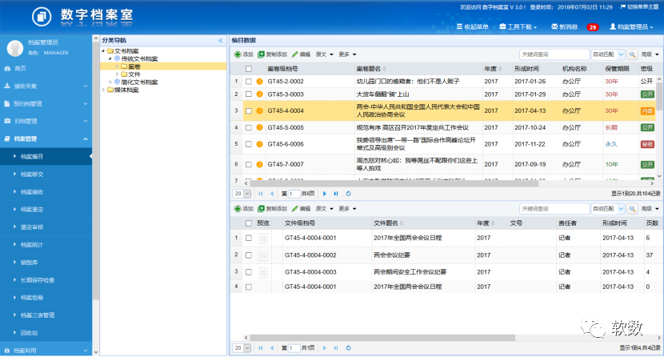Click 复制添加 in the upper grid toolbar
This screenshot has height=357, width=664.
pyautogui.click(x=272, y=54)
